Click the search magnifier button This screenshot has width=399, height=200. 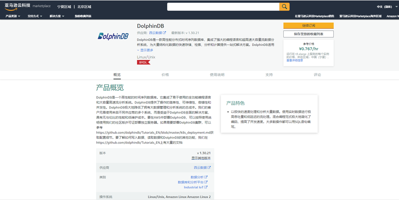[x=284, y=7]
